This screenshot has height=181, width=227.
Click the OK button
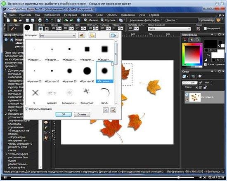click(x=64, y=114)
